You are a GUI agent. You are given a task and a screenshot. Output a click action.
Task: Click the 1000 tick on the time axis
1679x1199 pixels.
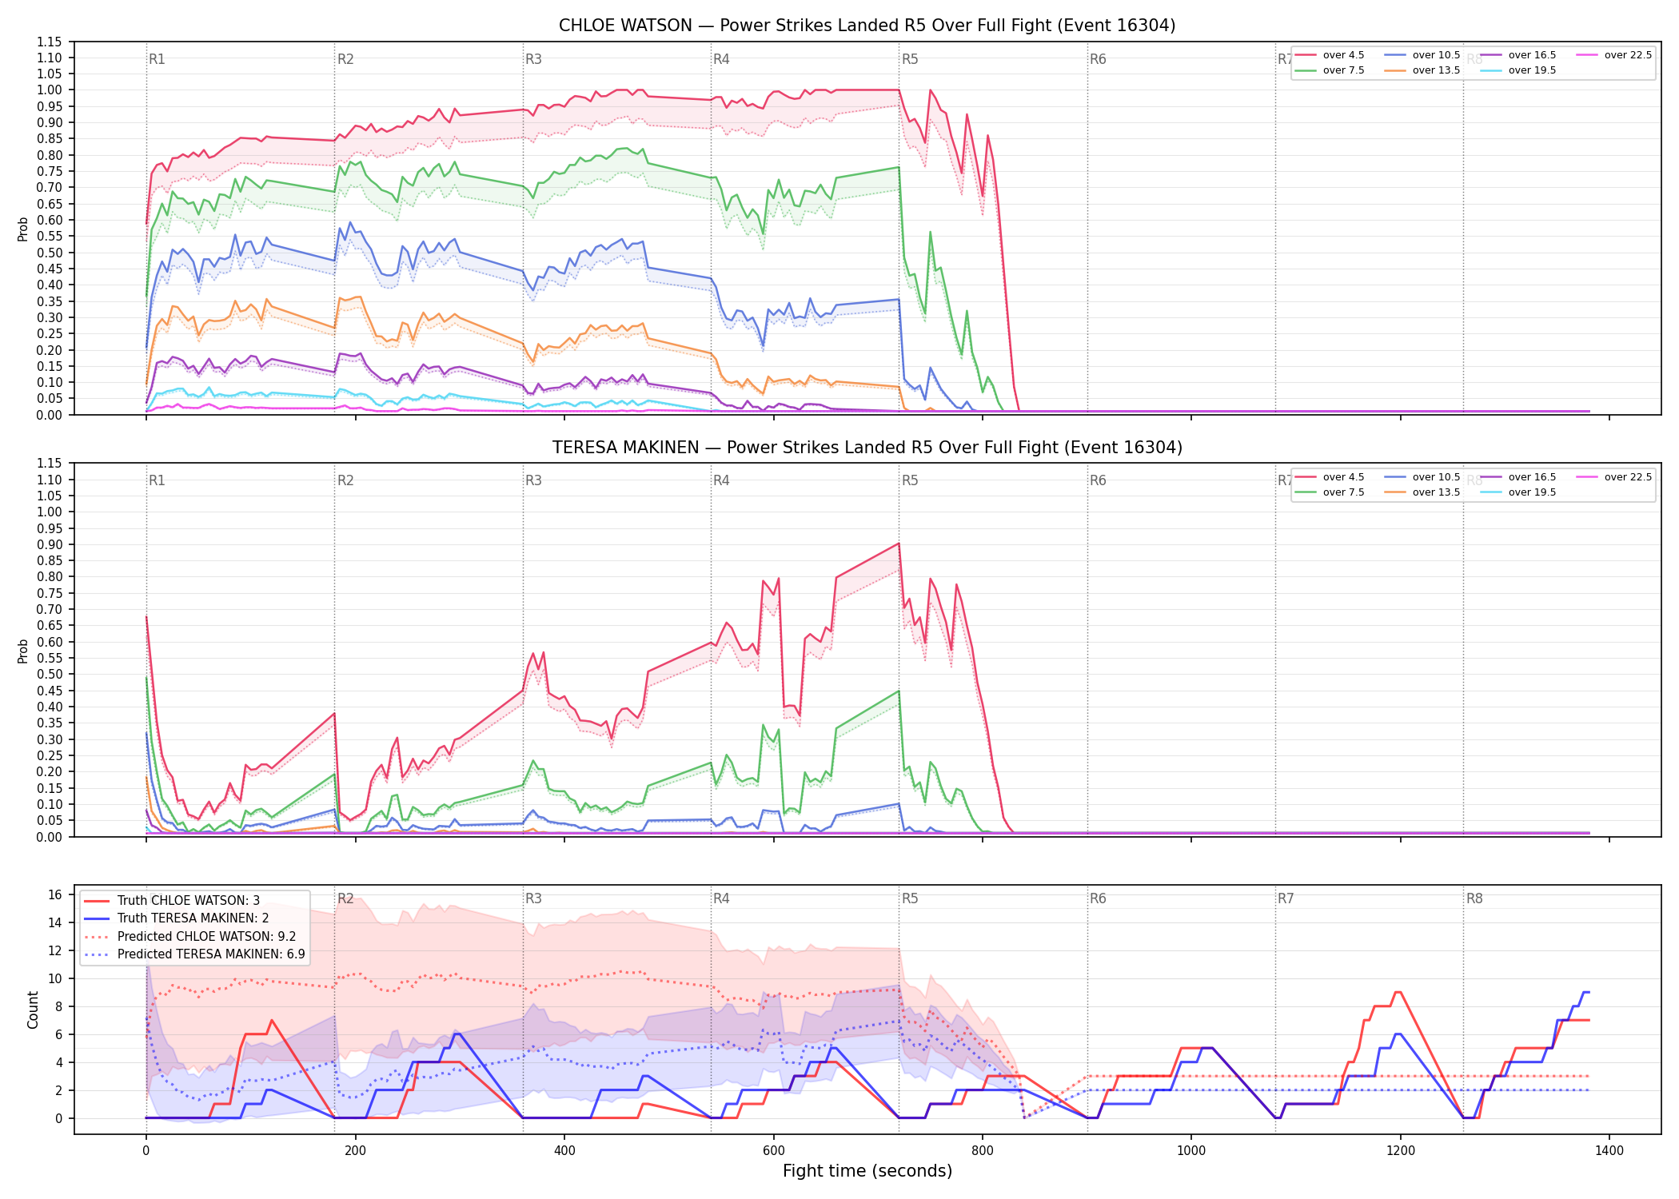point(1191,1151)
